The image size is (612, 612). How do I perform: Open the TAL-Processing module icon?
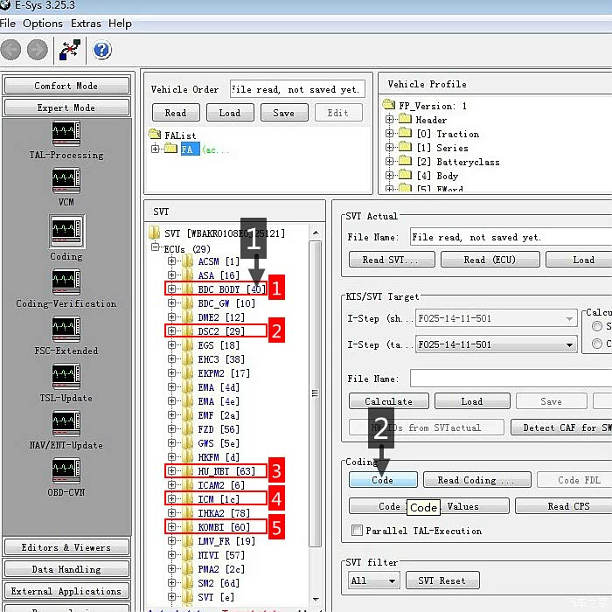(x=66, y=134)
